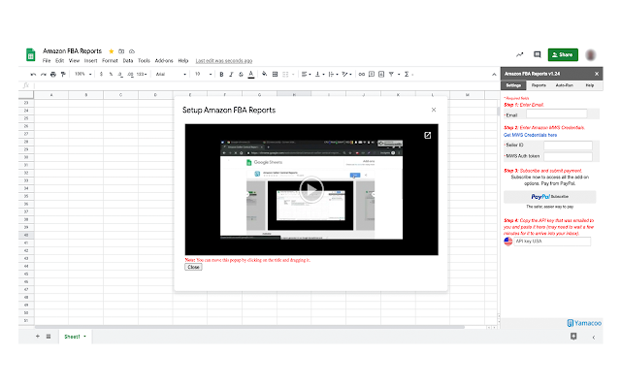
Task: Open the text rotation dropdown
Action: 346,74
